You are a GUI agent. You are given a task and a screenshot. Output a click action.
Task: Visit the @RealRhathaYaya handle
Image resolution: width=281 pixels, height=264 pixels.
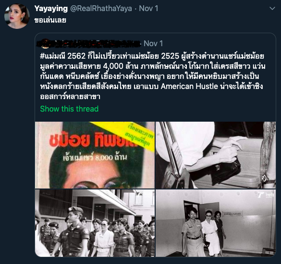coord(101,9)
